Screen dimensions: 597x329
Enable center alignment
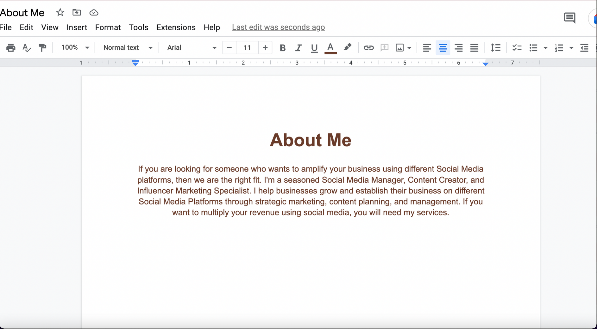[x=443, y=48]
